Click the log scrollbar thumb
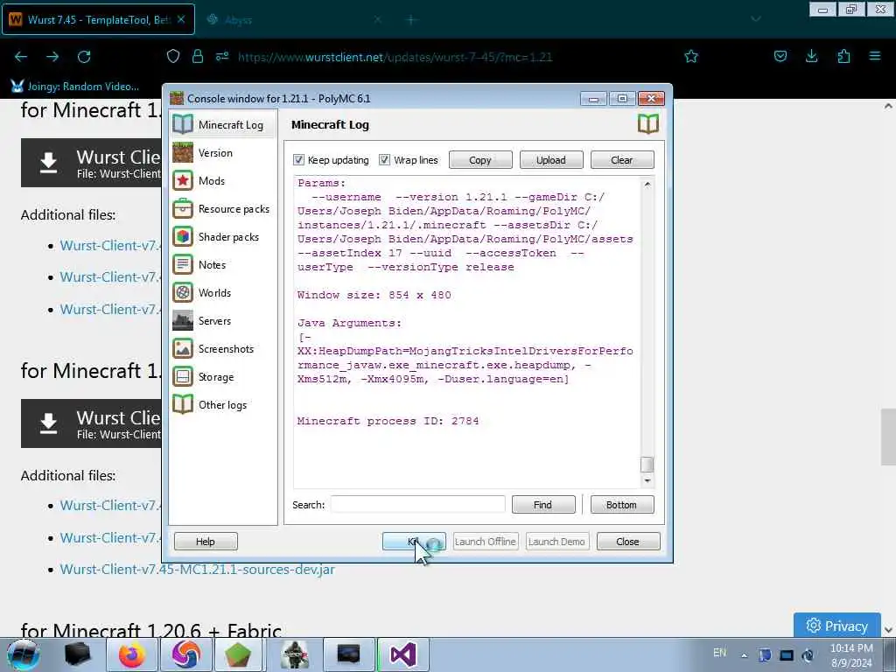Viewport: 896px width, 672px height. (x=647, y=464)
